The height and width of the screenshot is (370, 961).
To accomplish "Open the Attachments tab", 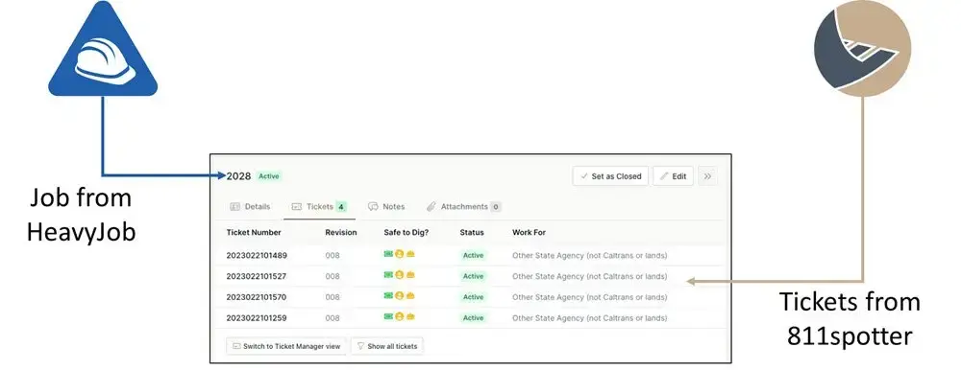I will coord(464,207).
